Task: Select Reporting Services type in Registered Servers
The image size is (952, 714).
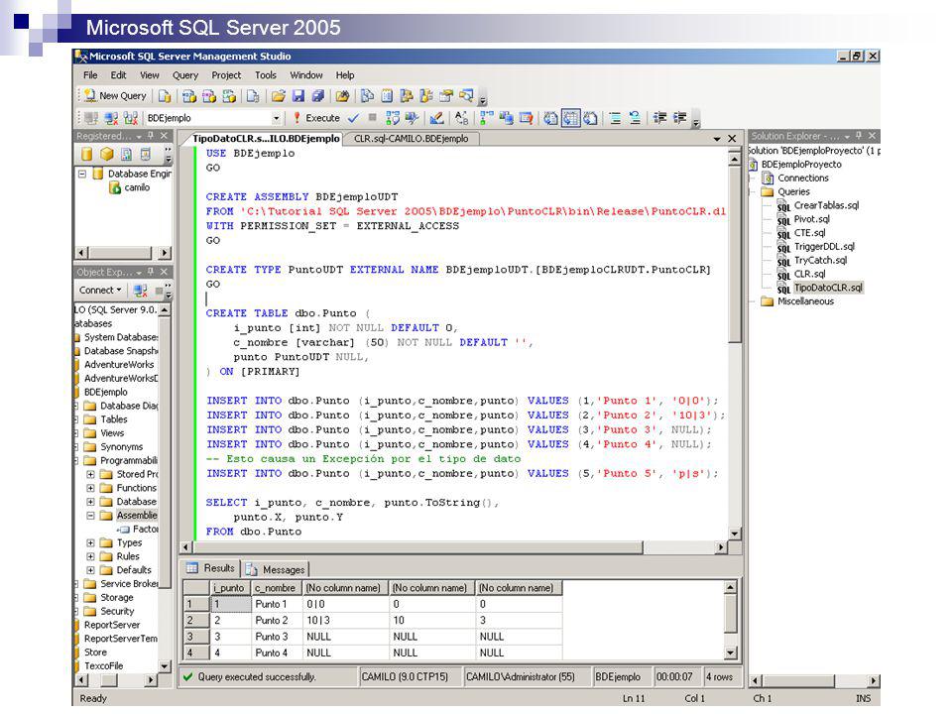Action: point(126,154)
